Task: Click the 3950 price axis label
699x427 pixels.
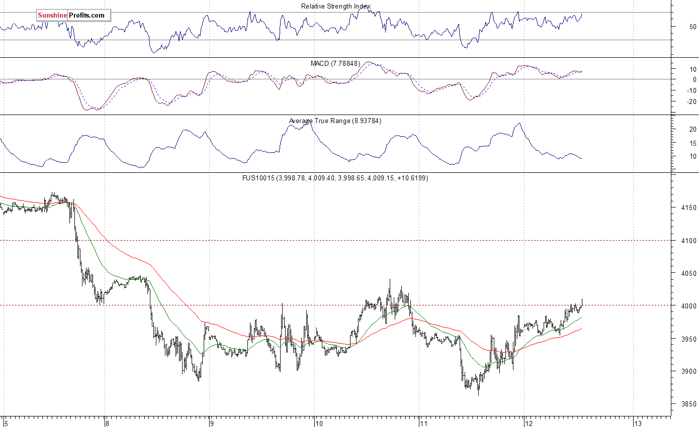Action: pos(688,339)
